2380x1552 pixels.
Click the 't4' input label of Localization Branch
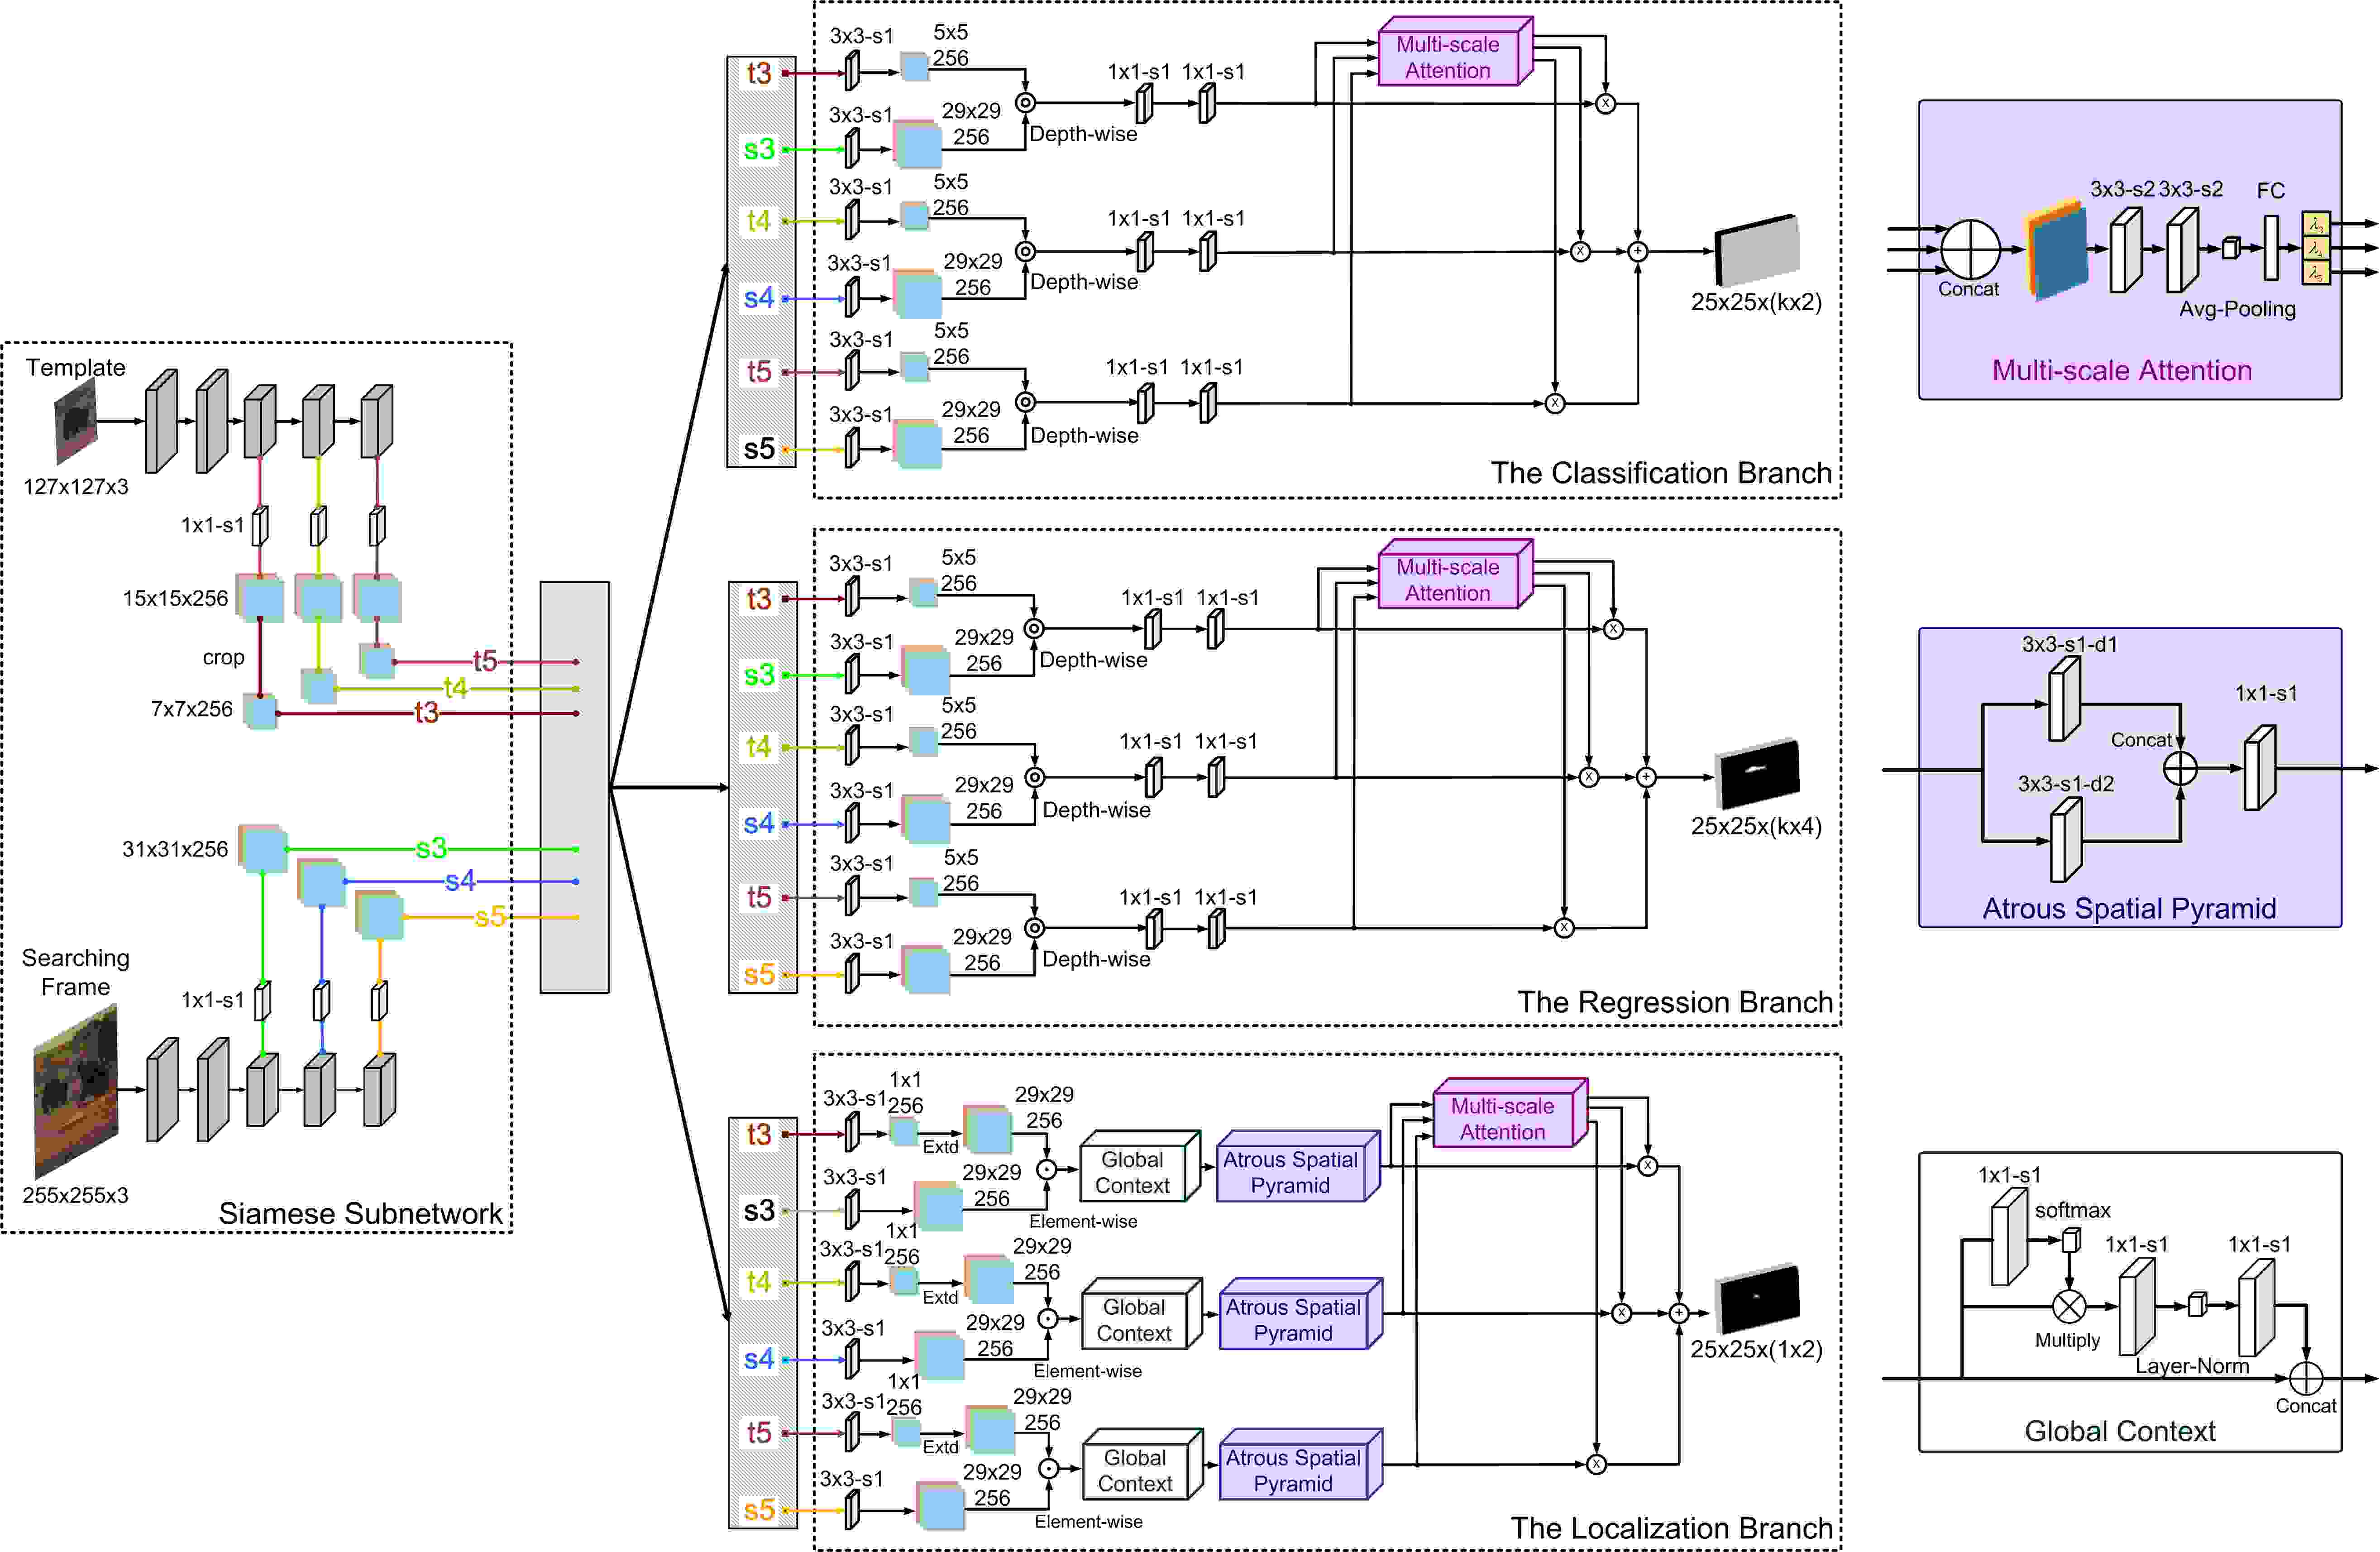[759, 1282]
